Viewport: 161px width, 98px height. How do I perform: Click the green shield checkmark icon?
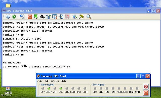tap(14, 17)
